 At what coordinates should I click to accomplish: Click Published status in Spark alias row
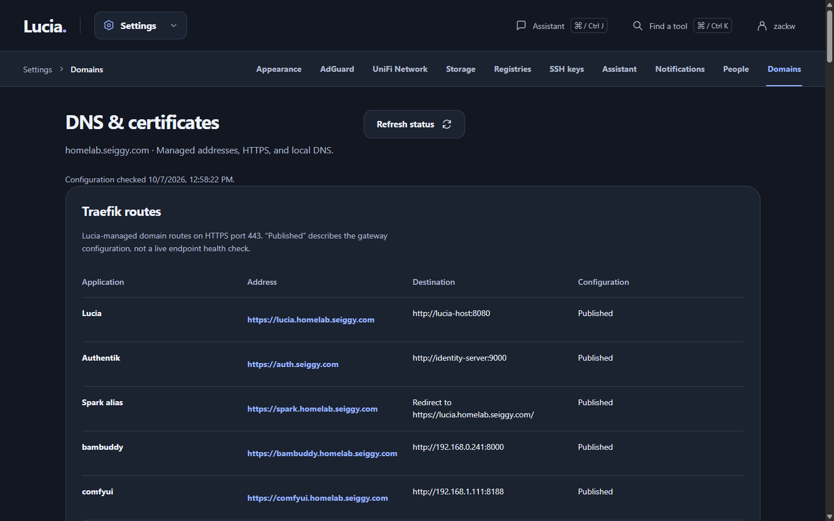click(x=595, y=402)
